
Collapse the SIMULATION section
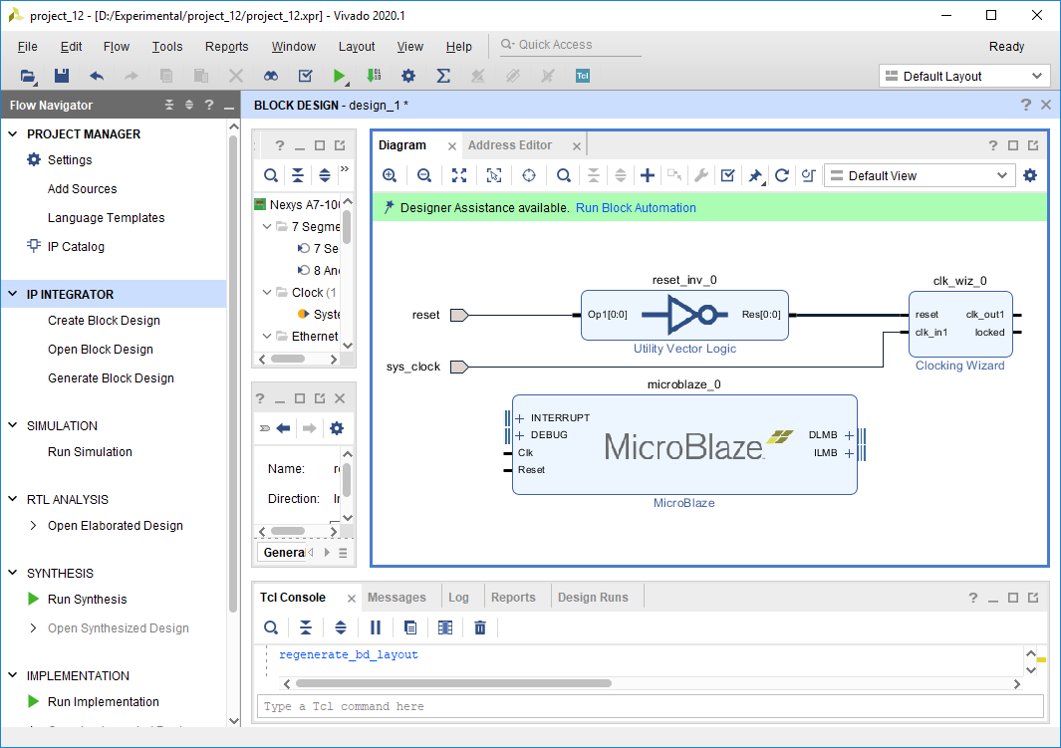[x=12, y=425]
